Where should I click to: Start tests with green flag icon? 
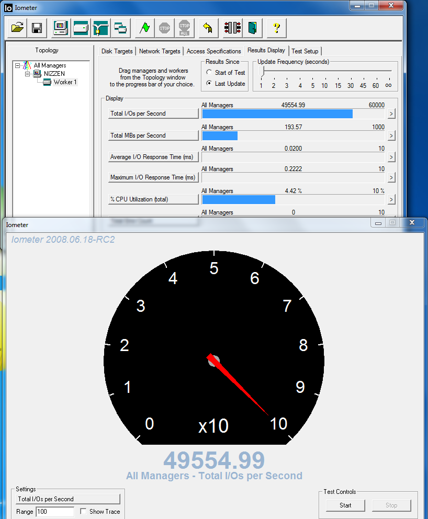(x=144, y=28)
